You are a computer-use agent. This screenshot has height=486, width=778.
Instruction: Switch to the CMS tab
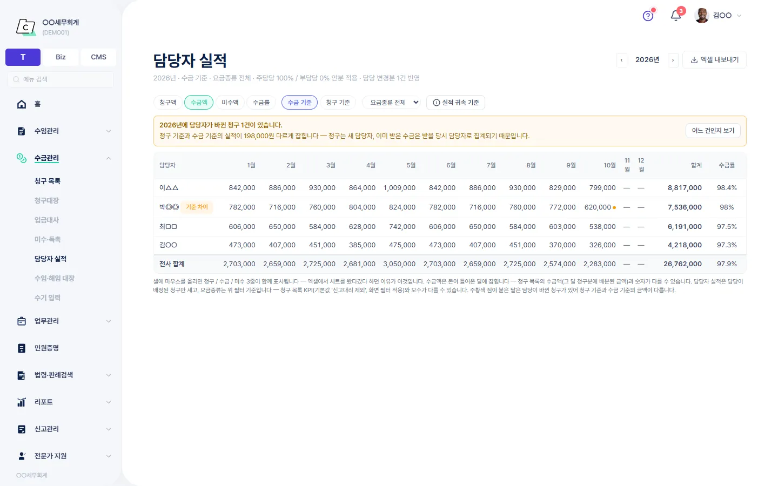click(98, 57)
